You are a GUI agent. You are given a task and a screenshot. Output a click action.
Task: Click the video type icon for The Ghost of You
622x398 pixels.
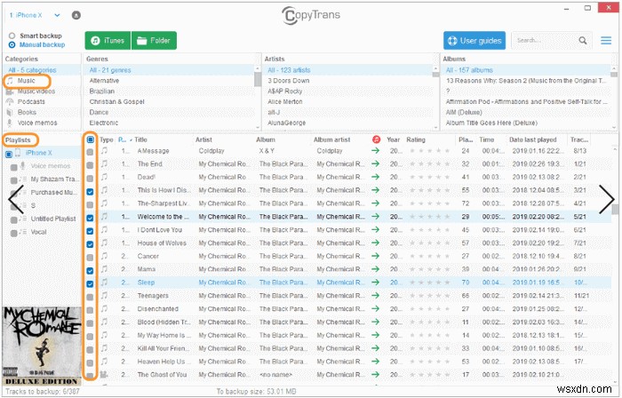pyautogui.click(x=104, y=374)
